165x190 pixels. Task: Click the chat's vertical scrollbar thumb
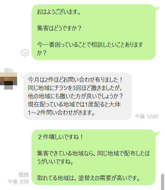pos(163,182)
